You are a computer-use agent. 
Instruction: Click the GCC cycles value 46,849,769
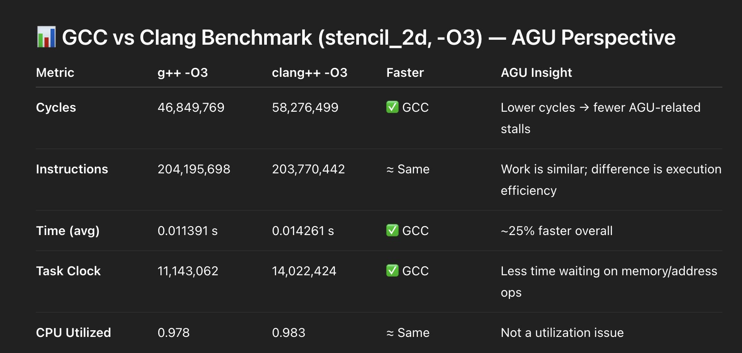pyautogui.click(x=191, y=107)
